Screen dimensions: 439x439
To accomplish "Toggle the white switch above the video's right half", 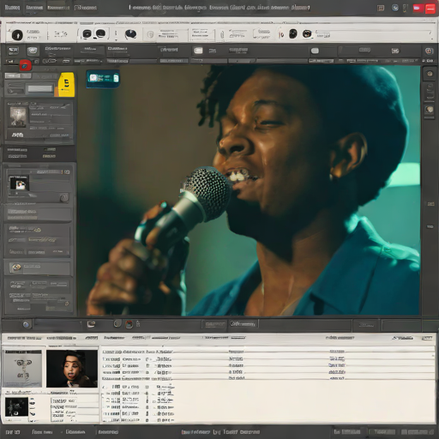I will click(315, 51).
